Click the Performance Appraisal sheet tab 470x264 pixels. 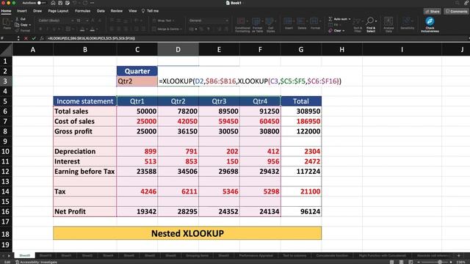point(256,256)
